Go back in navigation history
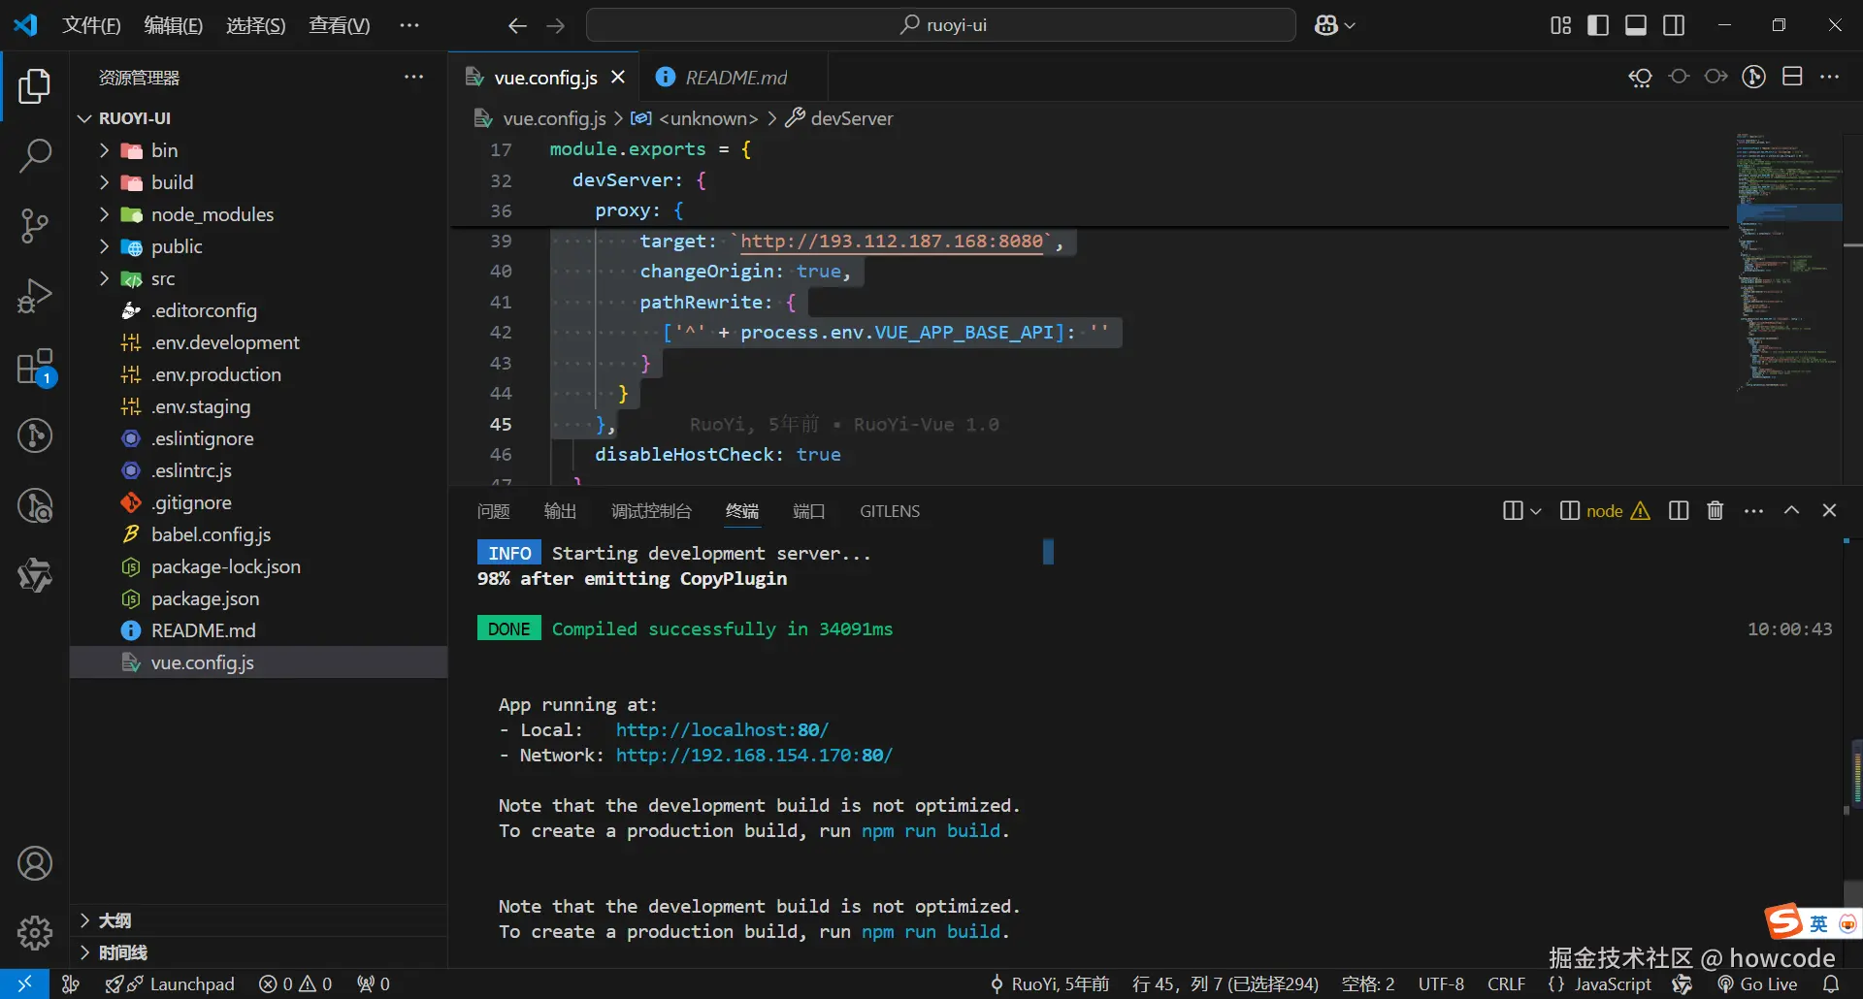Image resolution: width=1863 pixels, height=999 pixels. tap(517, 25)
